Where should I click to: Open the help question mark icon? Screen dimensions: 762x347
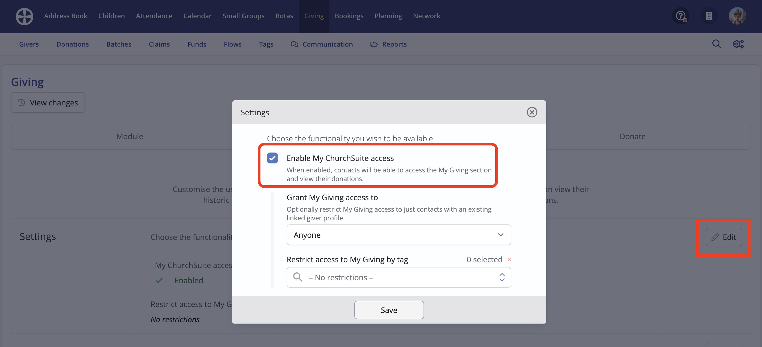[681, 16]
